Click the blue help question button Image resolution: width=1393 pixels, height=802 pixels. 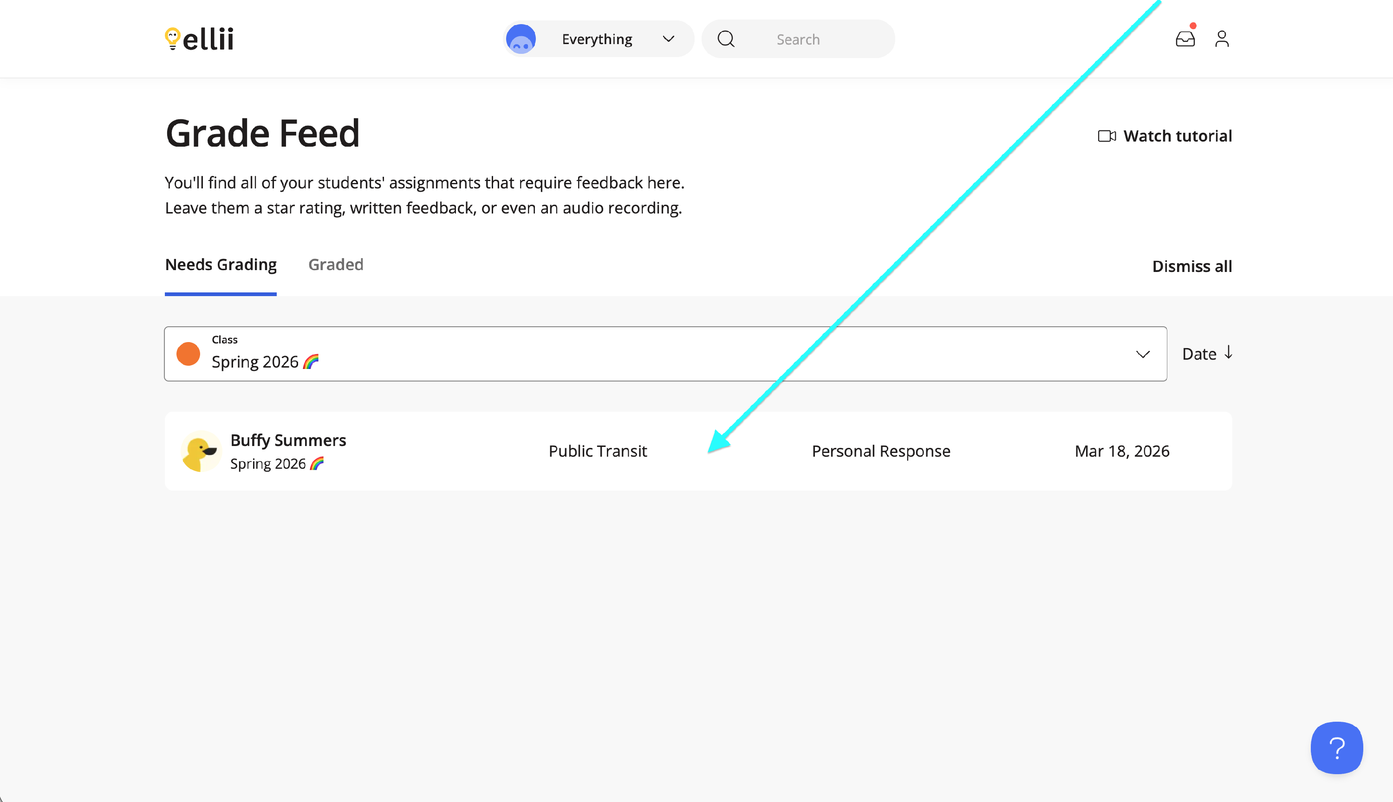pyautogui.click(x=1336, y=748)
